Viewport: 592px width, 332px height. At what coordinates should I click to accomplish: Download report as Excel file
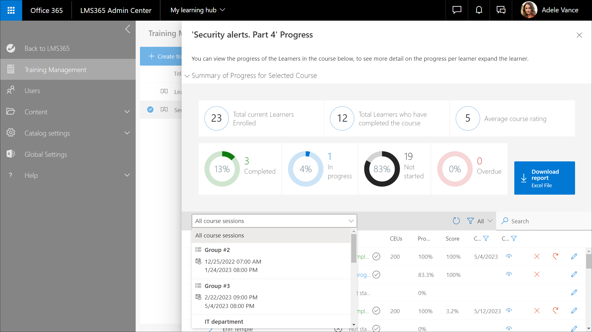point(544,178)
